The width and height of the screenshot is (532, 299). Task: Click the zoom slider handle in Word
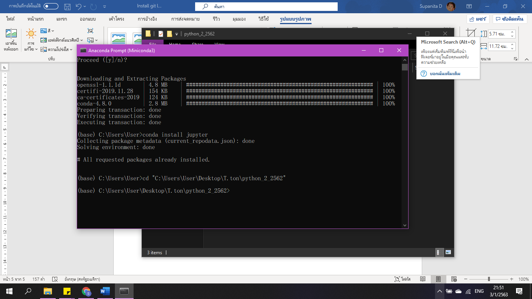click(489, 279)
